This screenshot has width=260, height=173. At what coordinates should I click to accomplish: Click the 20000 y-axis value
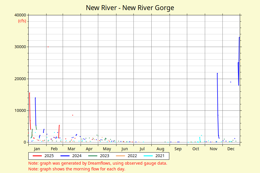[20, 79]
